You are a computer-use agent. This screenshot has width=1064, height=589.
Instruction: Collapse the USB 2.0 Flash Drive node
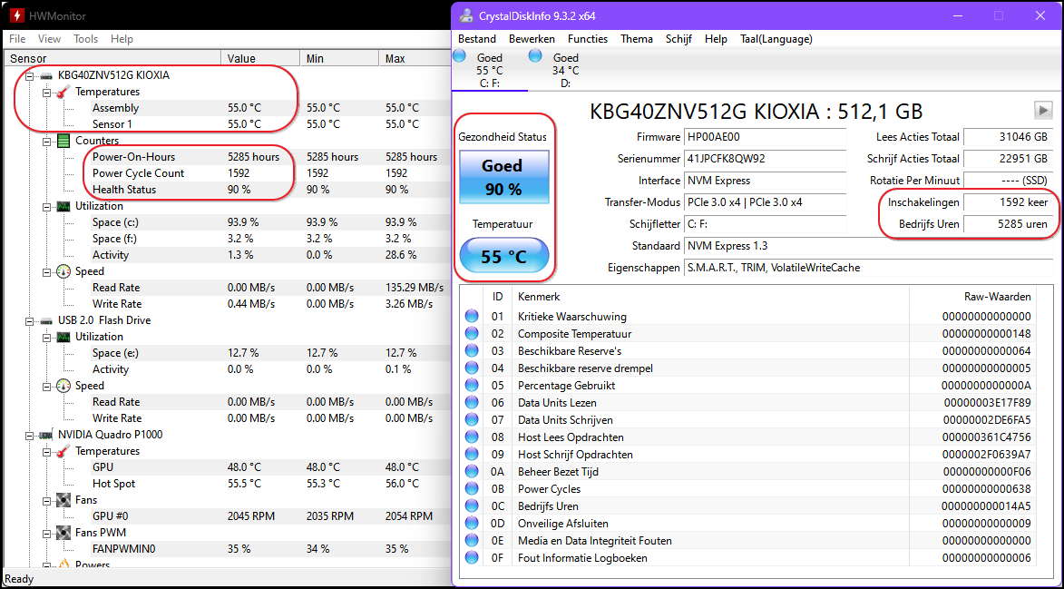pyautogui.click(x=30, y=320)
